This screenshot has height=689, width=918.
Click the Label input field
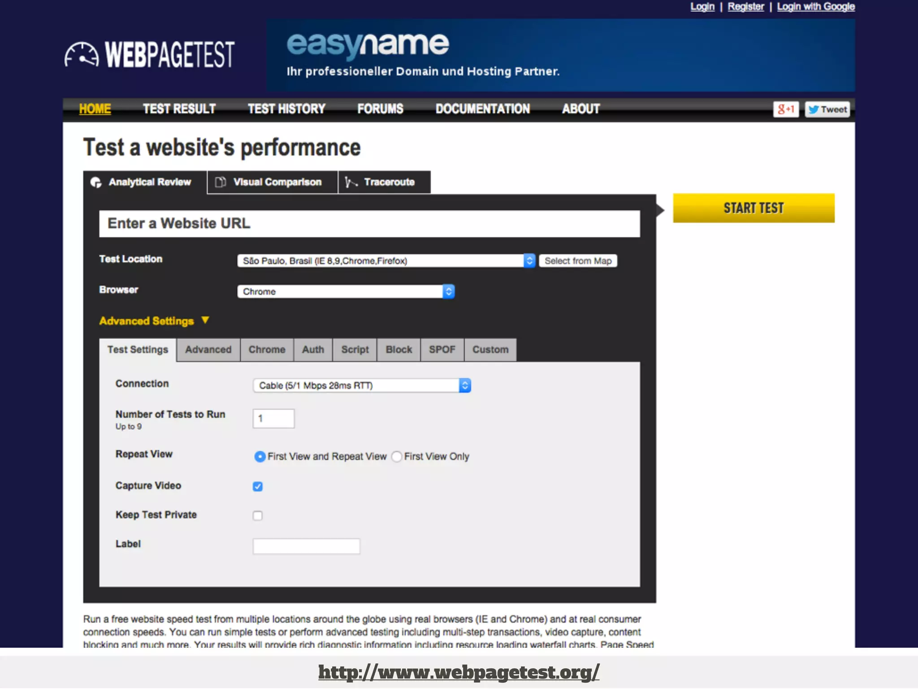[306, 546]
